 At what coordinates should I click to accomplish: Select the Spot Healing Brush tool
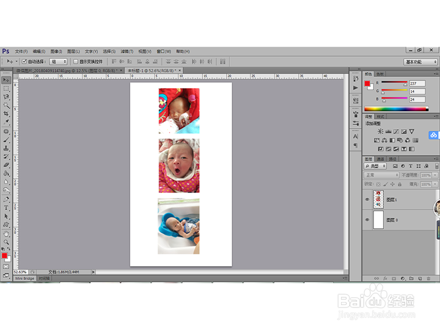coord(6,131)
